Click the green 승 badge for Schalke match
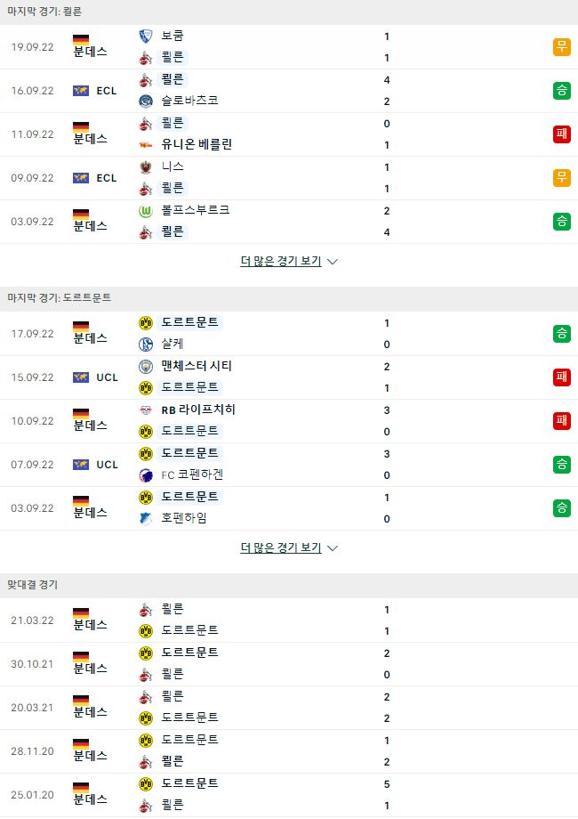 coord(561,334)
